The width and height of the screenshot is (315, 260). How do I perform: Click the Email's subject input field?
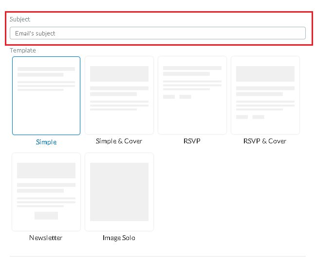(x=158, y=33)
